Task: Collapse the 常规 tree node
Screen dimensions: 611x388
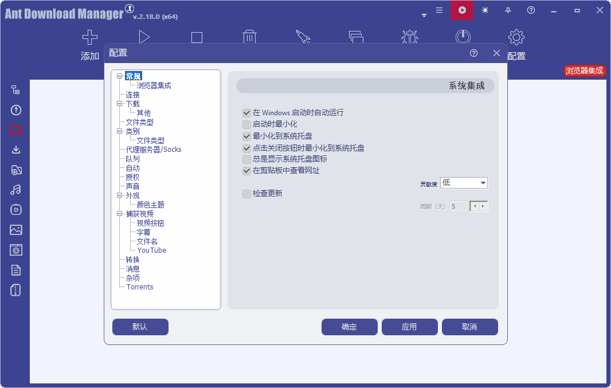Action: [120, 76]
